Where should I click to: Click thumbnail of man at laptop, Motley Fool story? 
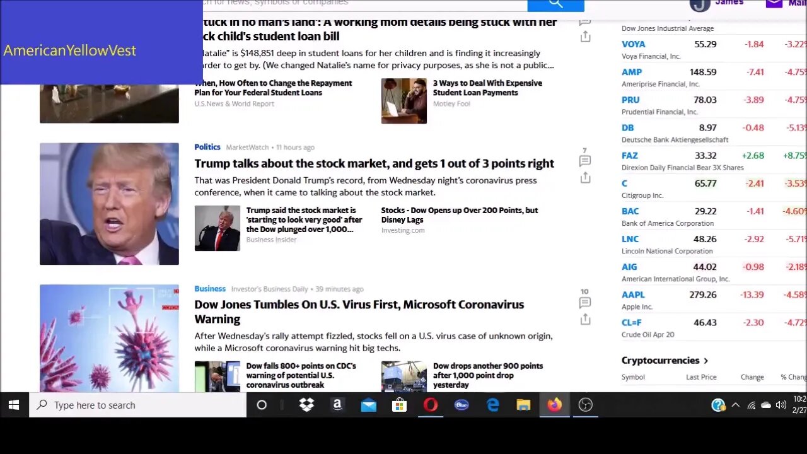pyautogui.click(x=404, y=101)
